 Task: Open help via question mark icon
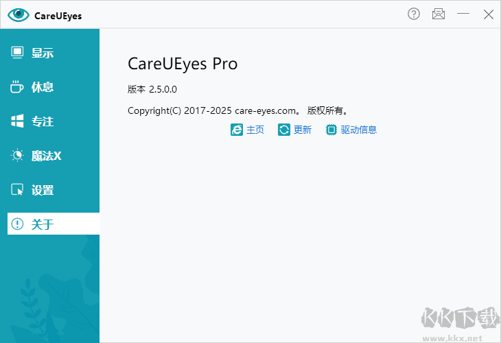click(414, 14)
